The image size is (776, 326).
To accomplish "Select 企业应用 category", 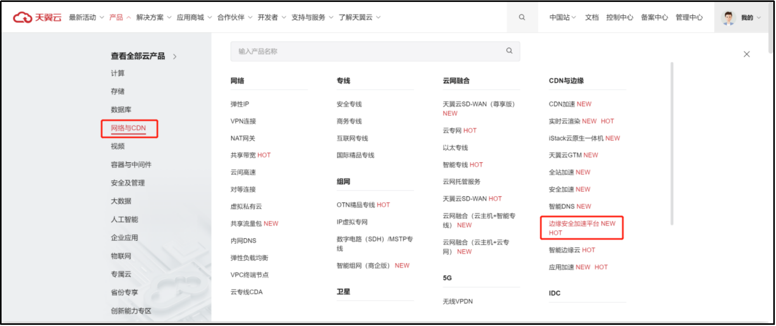I will pos(124,237).
